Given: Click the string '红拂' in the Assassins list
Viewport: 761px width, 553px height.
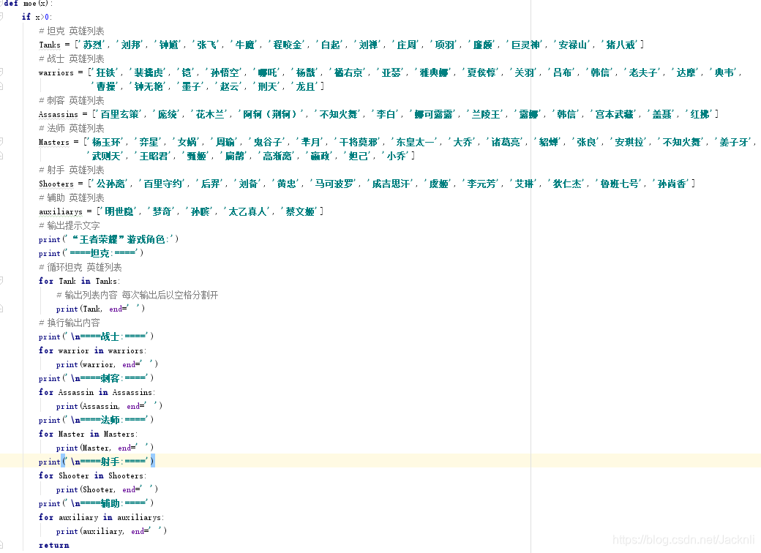Looking at the screenshot, I should tap(700, 115).
